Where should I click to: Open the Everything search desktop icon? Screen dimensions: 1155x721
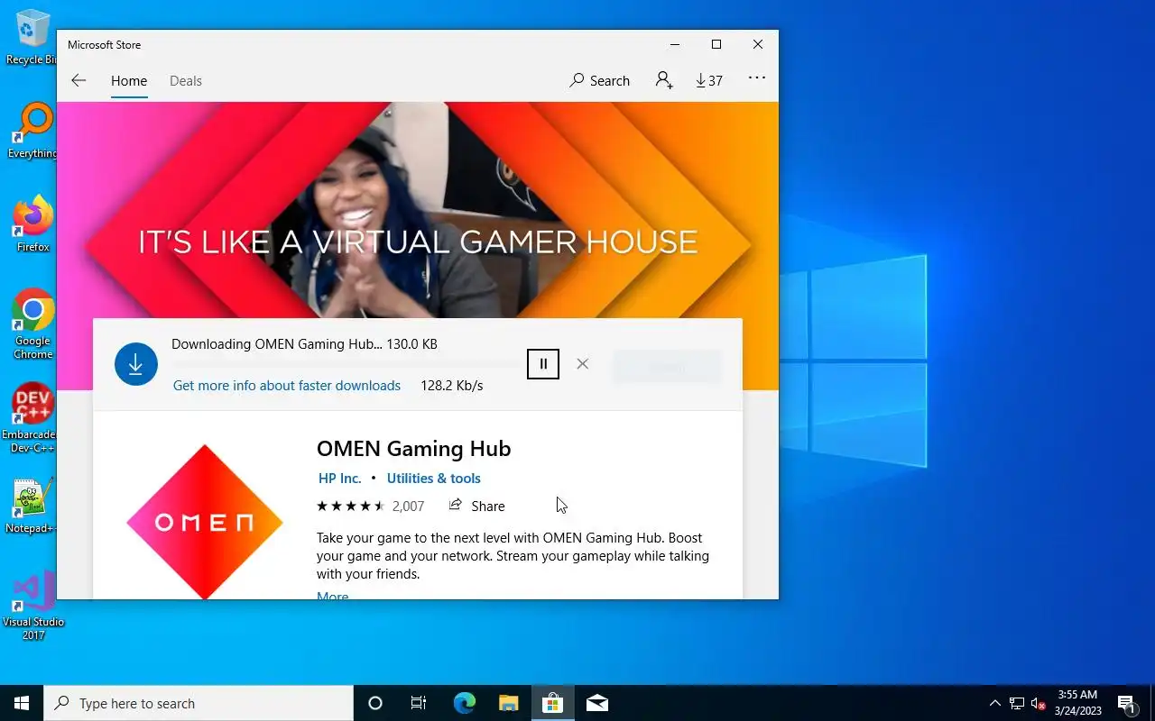(33, 131)
